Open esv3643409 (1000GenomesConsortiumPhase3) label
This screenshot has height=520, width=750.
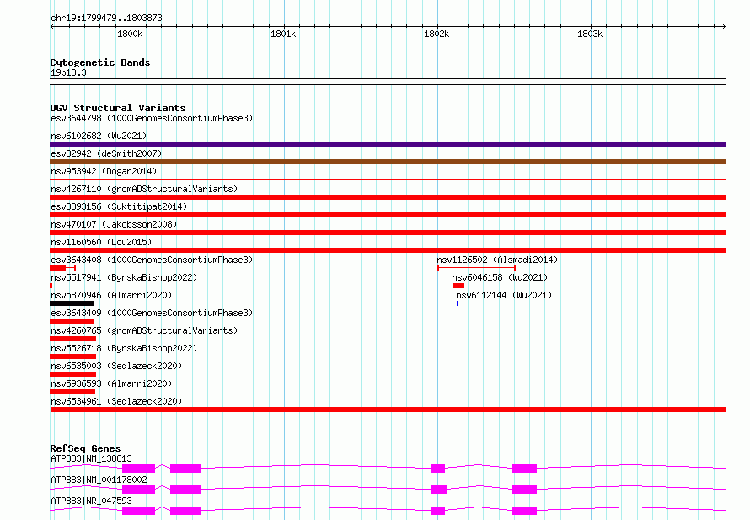(152, 313)
